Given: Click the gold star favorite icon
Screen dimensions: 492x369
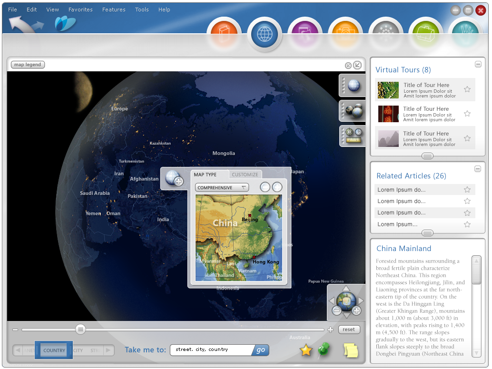Looking at the screenshot, I should coord(306,350).
